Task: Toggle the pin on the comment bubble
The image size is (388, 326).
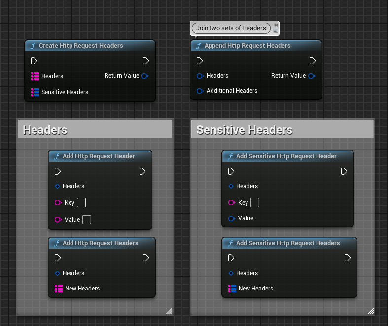Action: pos(276,25)
